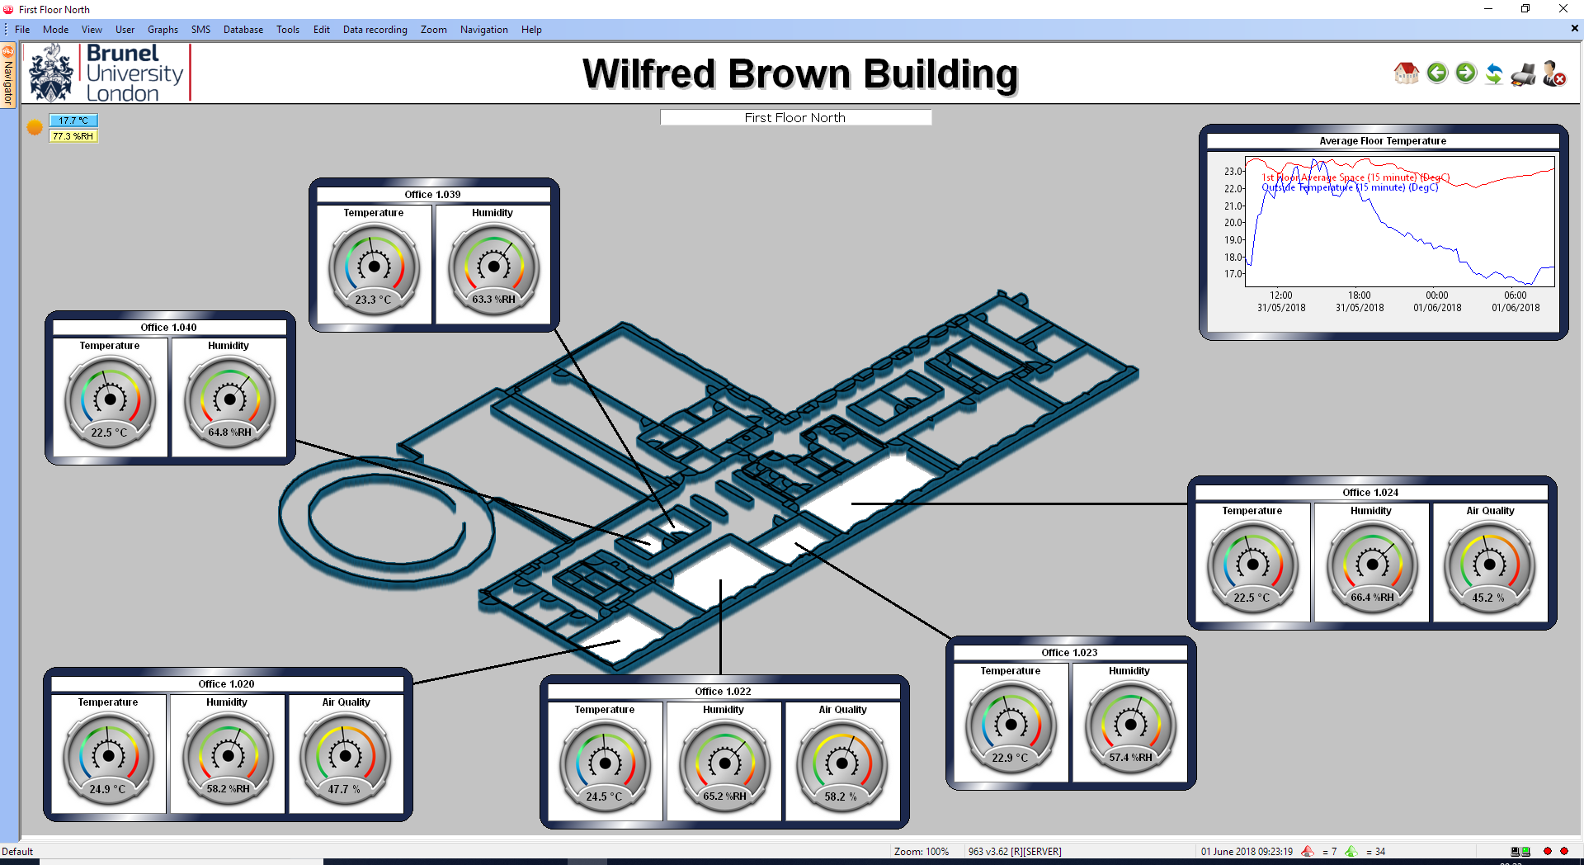This screenshot has height=865, width=1584.
Task: Expand the Navigator side panel
Action: pos(8,78)
